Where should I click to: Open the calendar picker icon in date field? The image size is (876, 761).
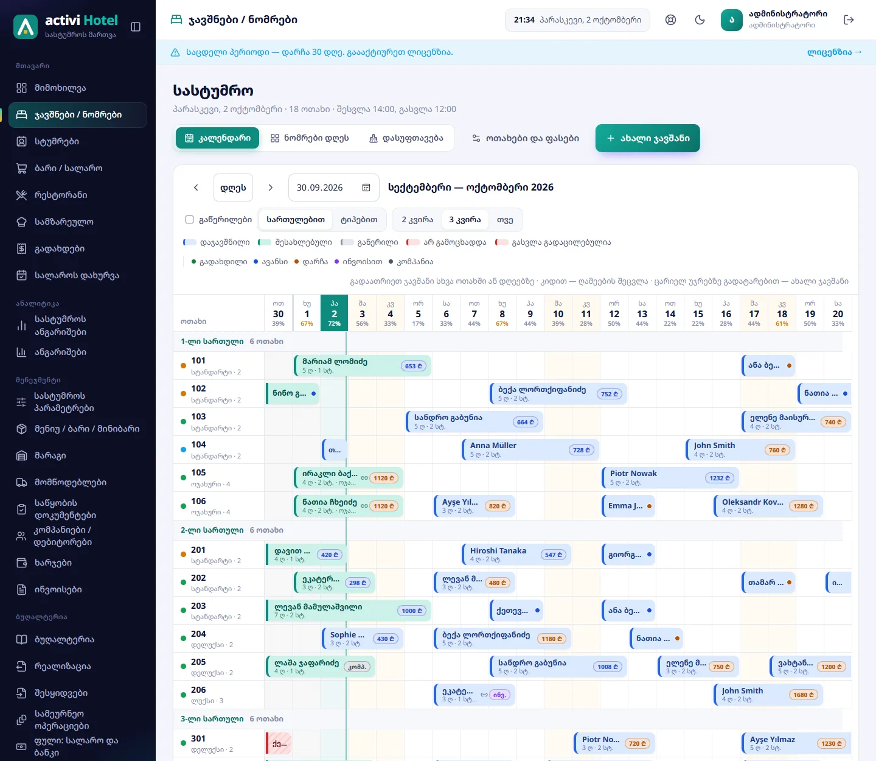coord(366,188)
